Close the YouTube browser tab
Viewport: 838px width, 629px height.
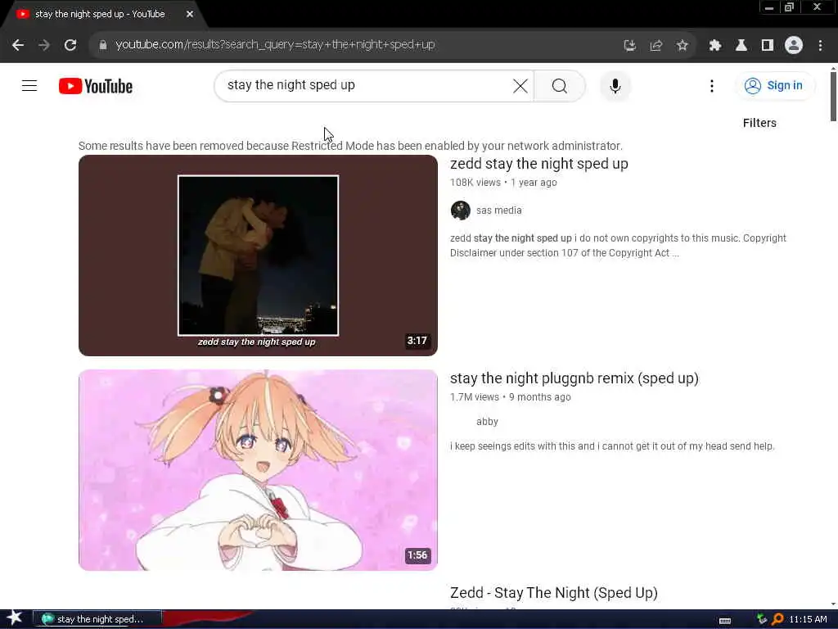[x=190, y=14]
